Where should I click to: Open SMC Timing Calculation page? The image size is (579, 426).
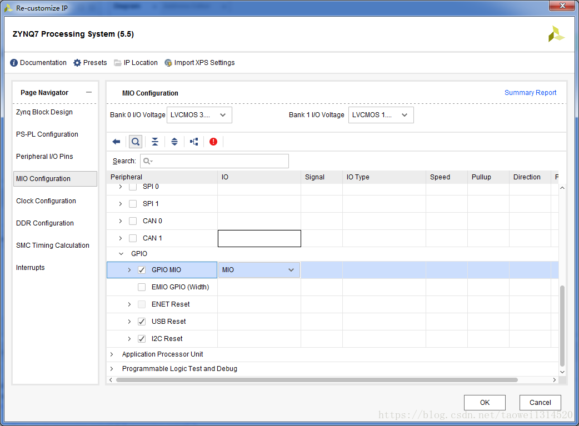pos(53,245)
